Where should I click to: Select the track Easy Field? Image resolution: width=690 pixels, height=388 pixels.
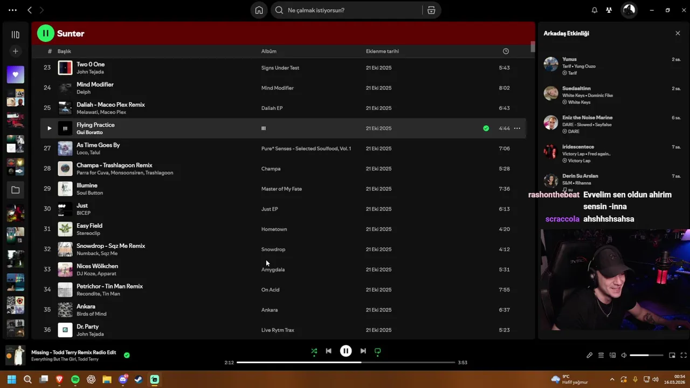pyautogui.click(x=89, y=226)
